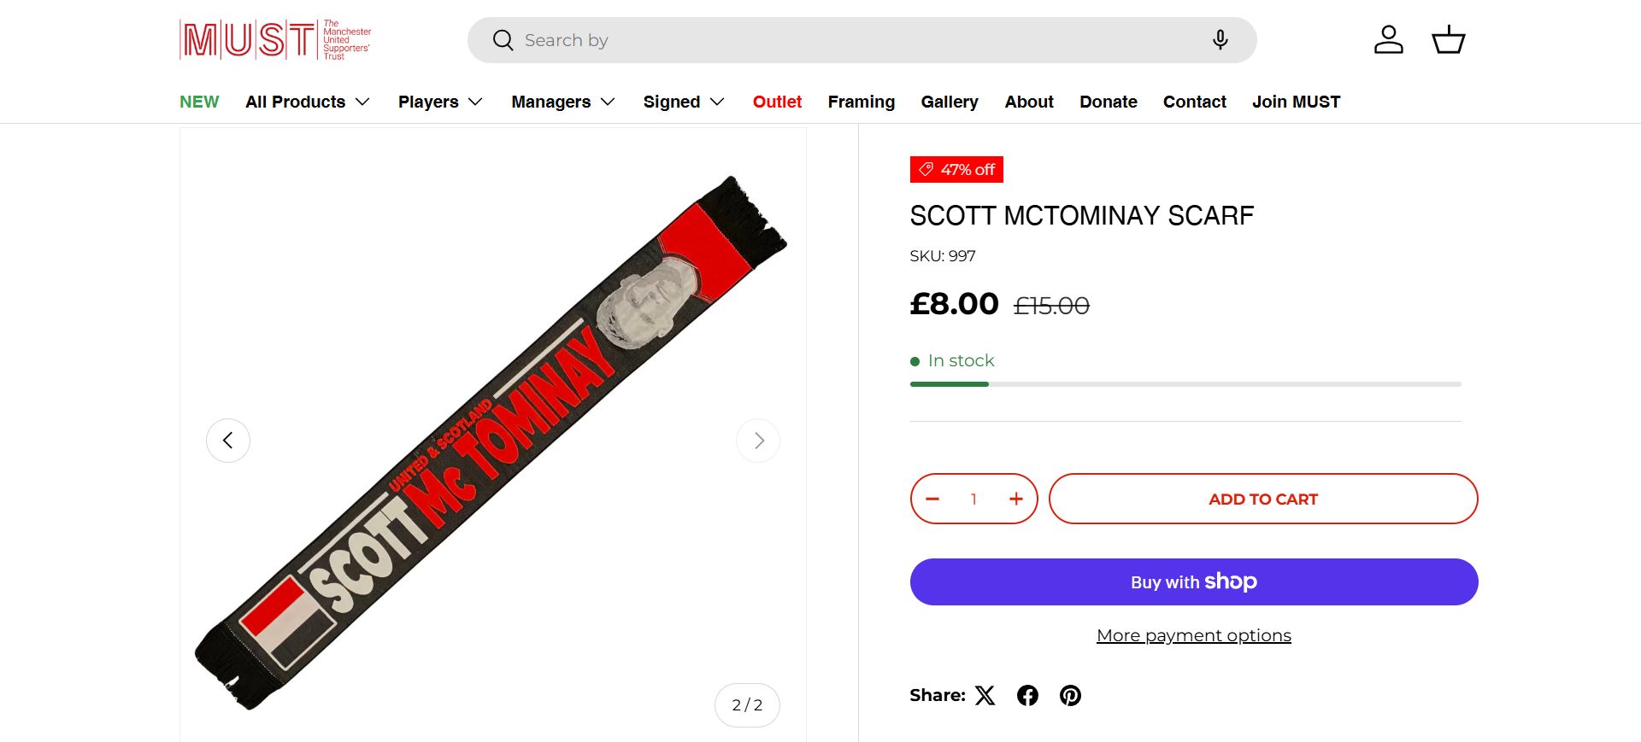This screenshot has height=742, width=1641.
Task: Click the MUST logo in header
Action: tap(275, 40)
